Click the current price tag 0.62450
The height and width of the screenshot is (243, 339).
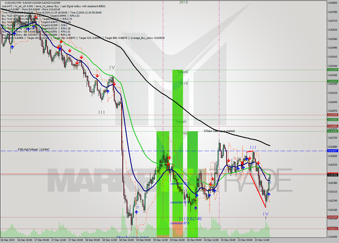point(333,175)
